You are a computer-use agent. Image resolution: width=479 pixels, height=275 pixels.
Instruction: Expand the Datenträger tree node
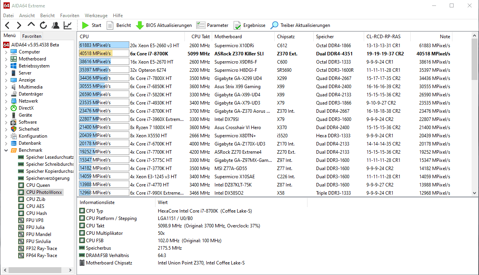6,94
